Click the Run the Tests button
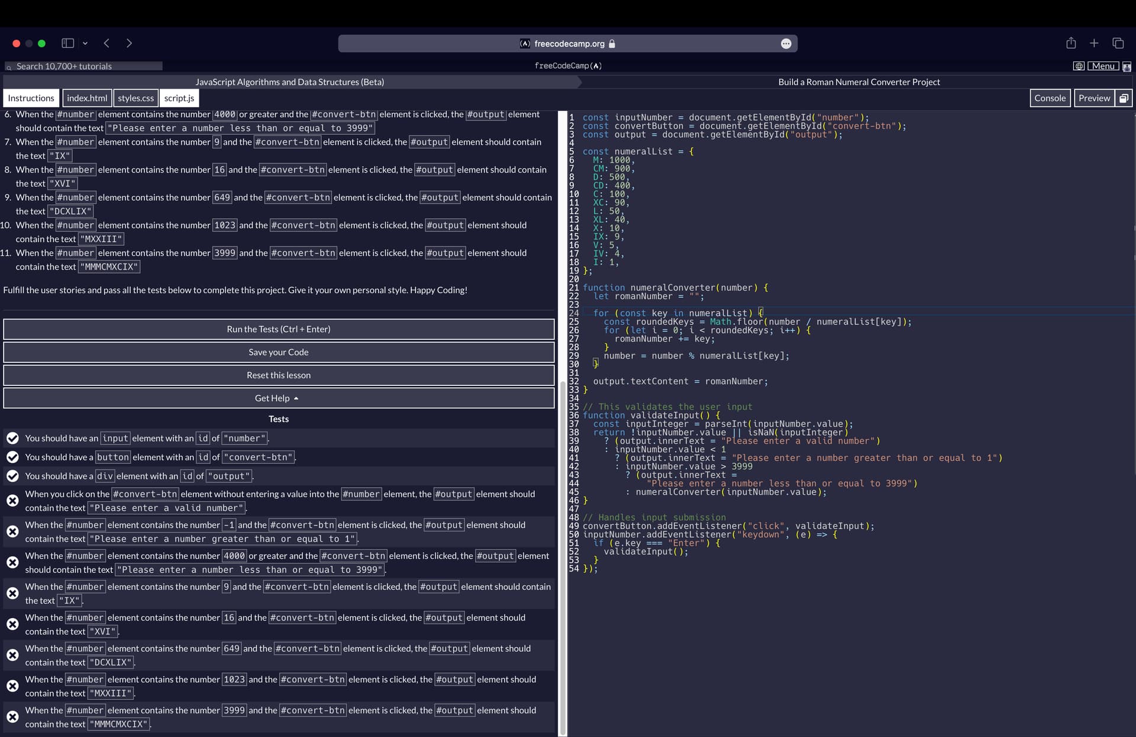This screenshot has height=737, width=1136. click(278, 329)
